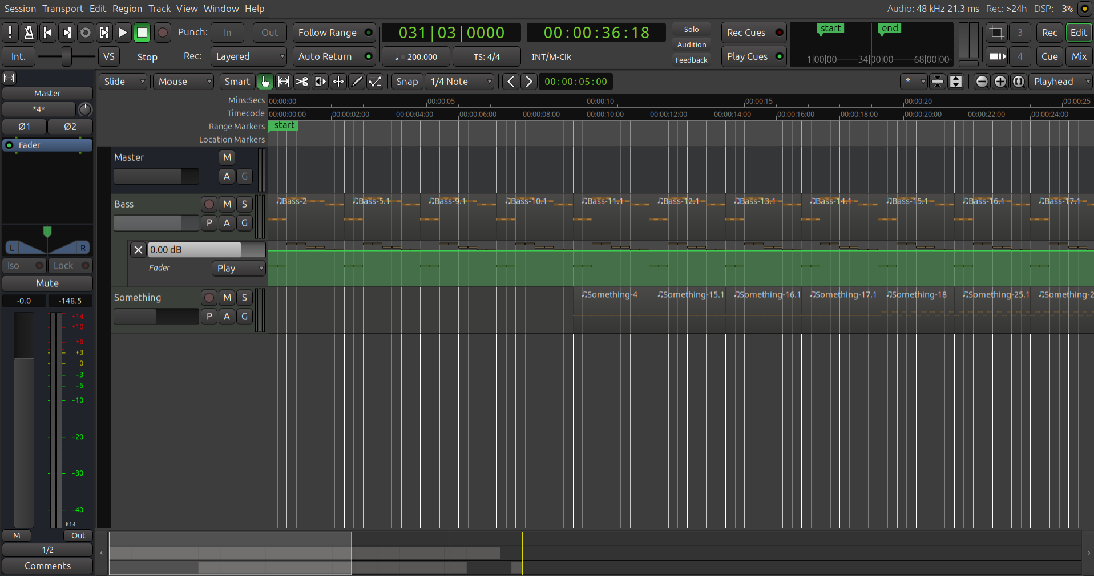Select the Range tool

(283, 82)
